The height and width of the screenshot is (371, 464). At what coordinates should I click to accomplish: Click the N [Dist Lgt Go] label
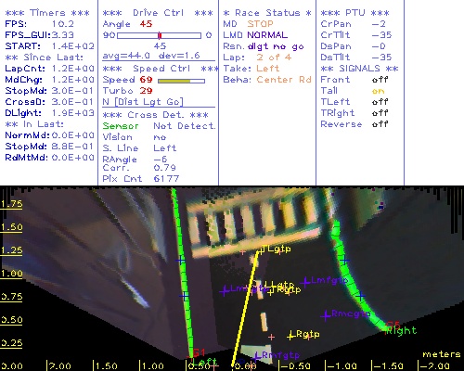pyautogui.click(x=143, y=102)
